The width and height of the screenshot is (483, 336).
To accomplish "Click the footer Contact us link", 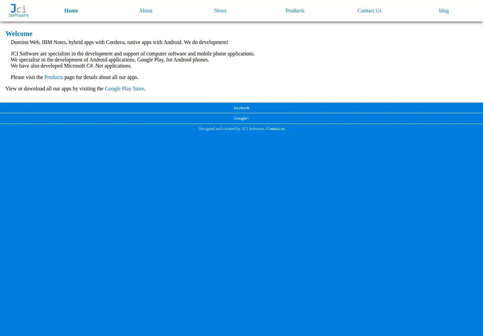I will [275, 129].
